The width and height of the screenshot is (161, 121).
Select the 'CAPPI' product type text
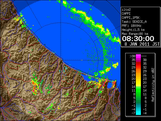[126, 14]
